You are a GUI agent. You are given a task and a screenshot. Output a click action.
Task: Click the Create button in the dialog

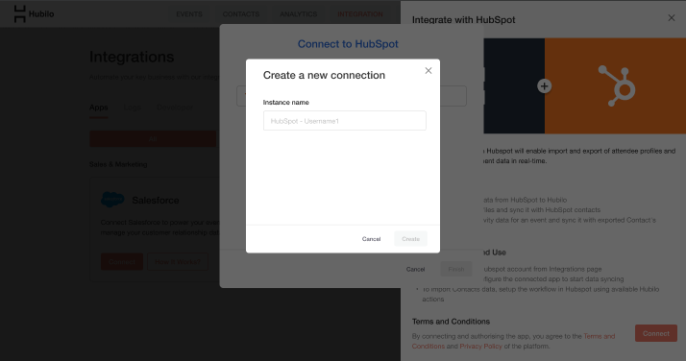tap(410, 239)
